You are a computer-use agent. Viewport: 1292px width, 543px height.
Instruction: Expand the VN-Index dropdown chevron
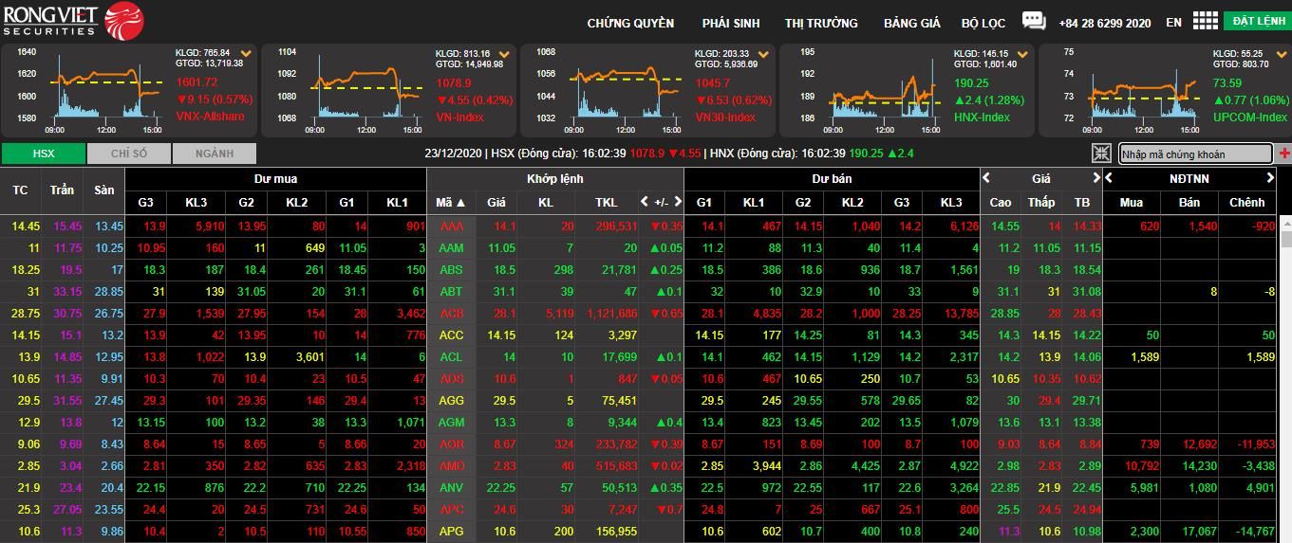pos(505,54)
